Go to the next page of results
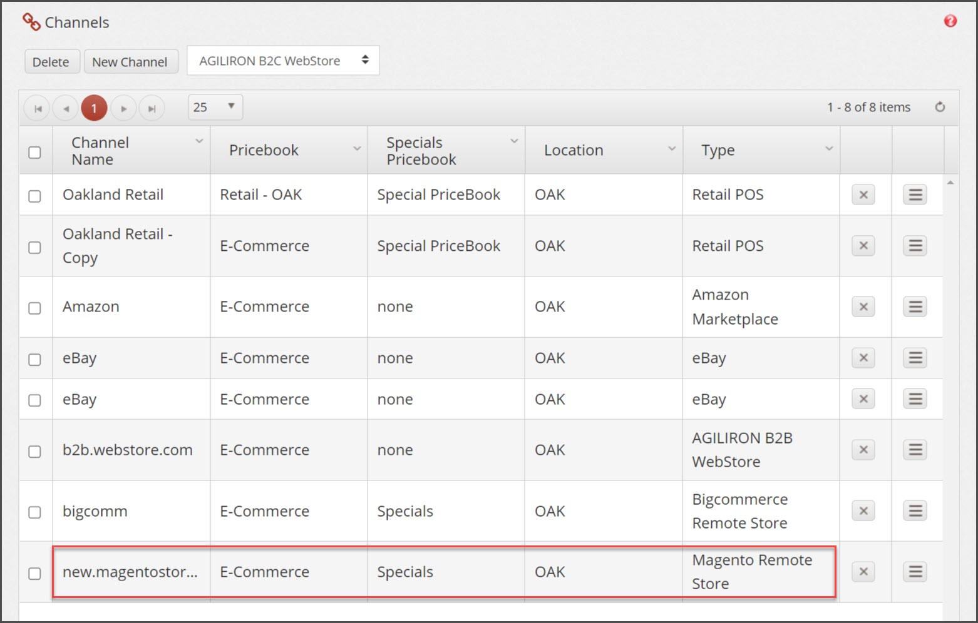 (123, 108)
